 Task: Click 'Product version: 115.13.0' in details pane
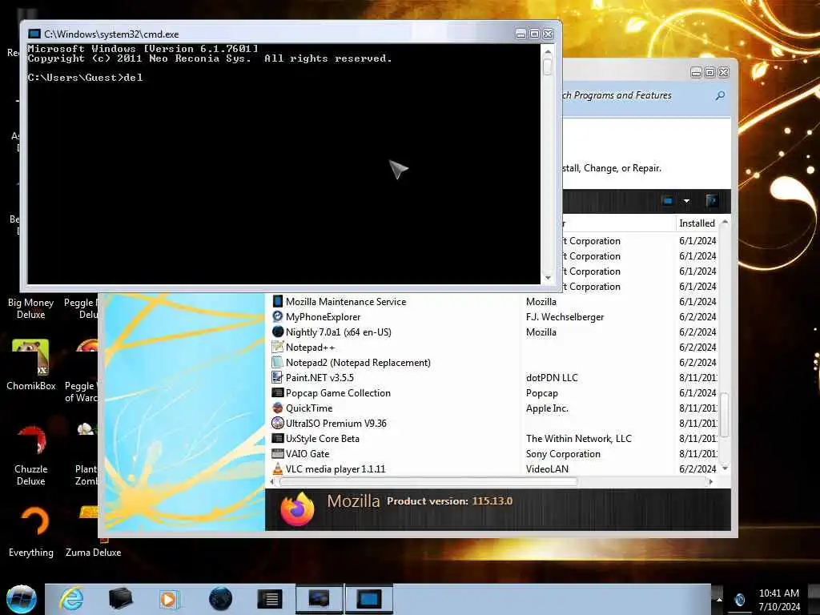coord(450,501)
